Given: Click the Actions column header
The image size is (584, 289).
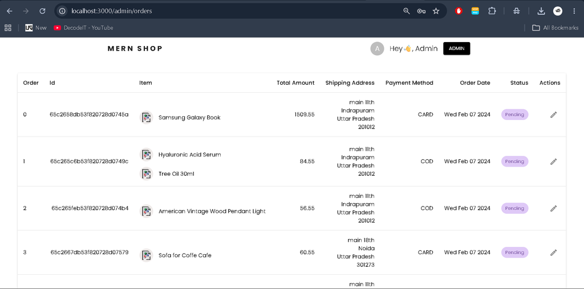Looking at the screenshot, I should (x=550, y=83).
